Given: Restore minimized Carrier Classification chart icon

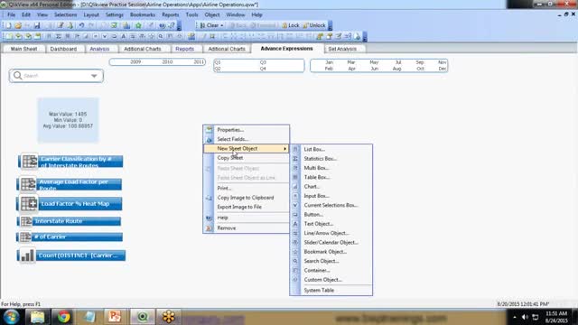Looking at the screenshot, I should pos(29,162).
